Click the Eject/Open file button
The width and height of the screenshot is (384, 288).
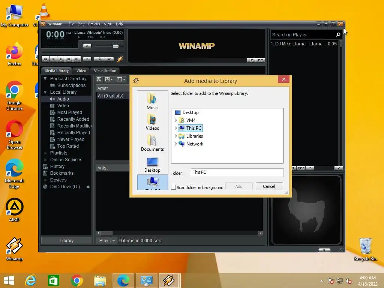(87, 59)
